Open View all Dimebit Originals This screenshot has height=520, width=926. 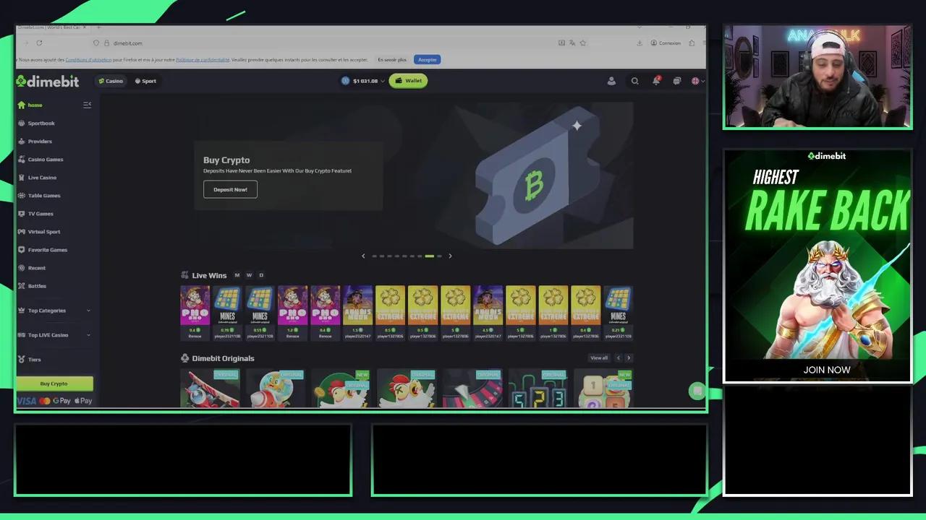(599, 357)
